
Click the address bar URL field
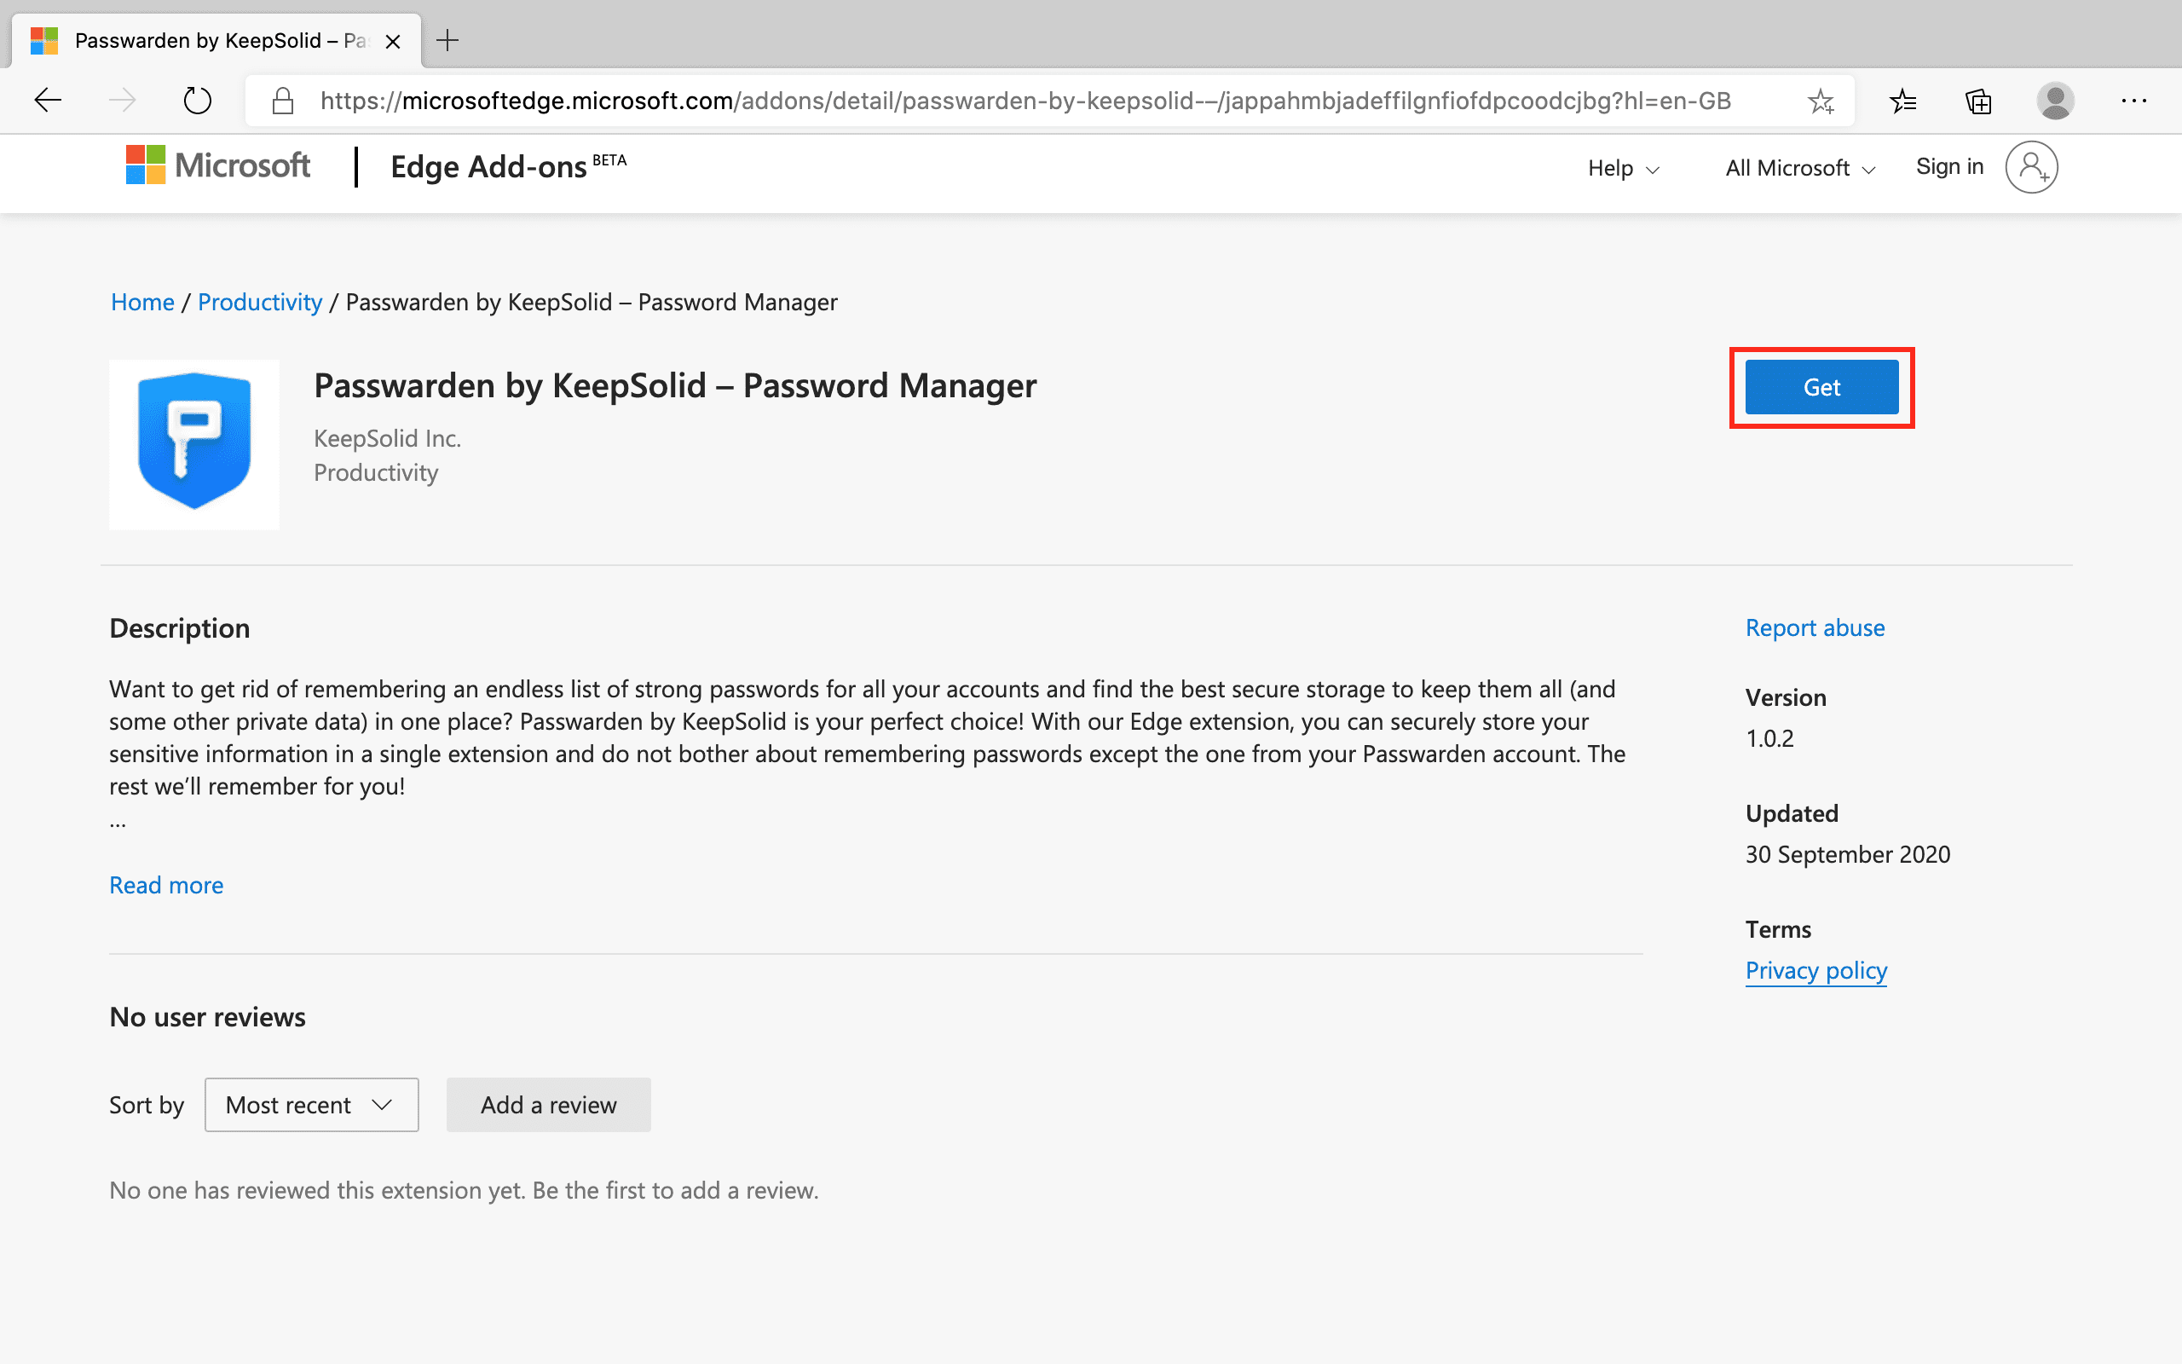coord(1025,101)
